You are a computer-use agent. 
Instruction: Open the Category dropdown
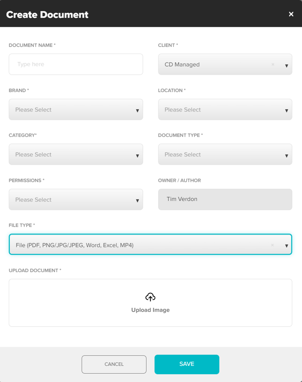click(x=75, y=155)
